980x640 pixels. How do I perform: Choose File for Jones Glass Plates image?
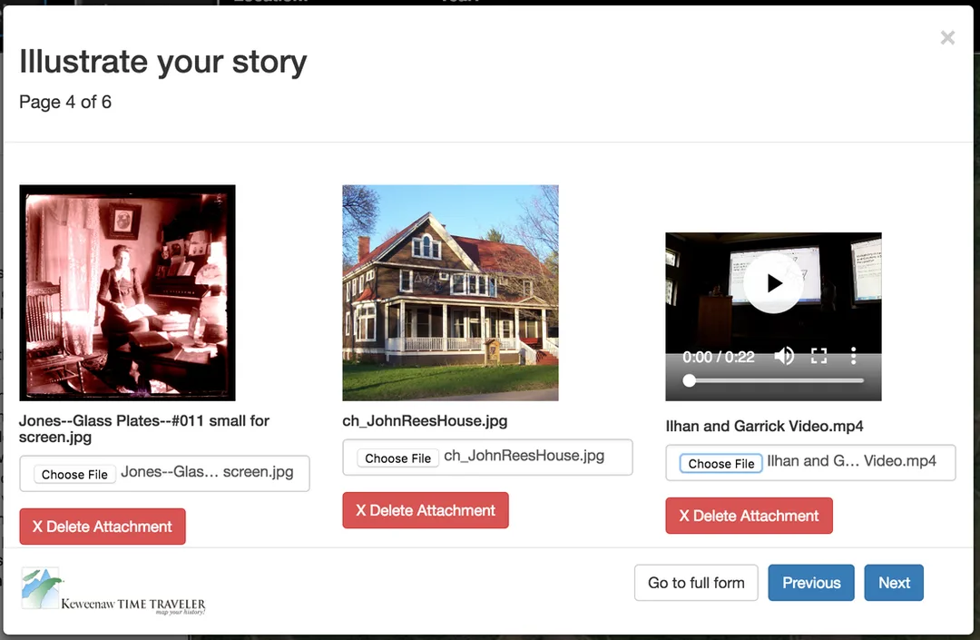pyautogui.click(x=74, y=475)
